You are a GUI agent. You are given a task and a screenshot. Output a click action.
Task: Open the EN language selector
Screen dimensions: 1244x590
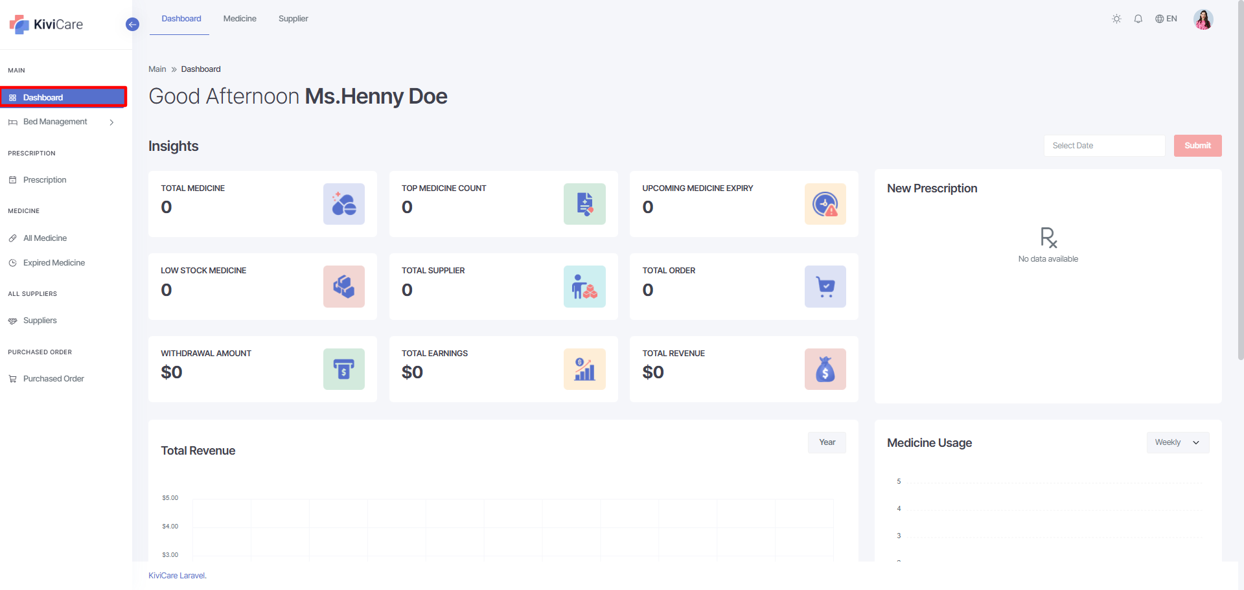[1166, 19]
